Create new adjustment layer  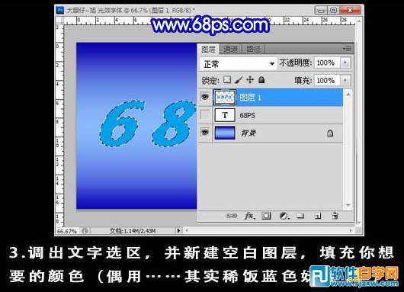coord(284,216)
